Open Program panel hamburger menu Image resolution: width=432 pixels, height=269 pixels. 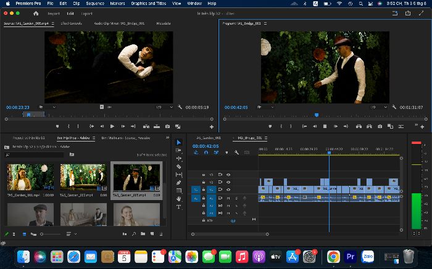tap(265, 23)
